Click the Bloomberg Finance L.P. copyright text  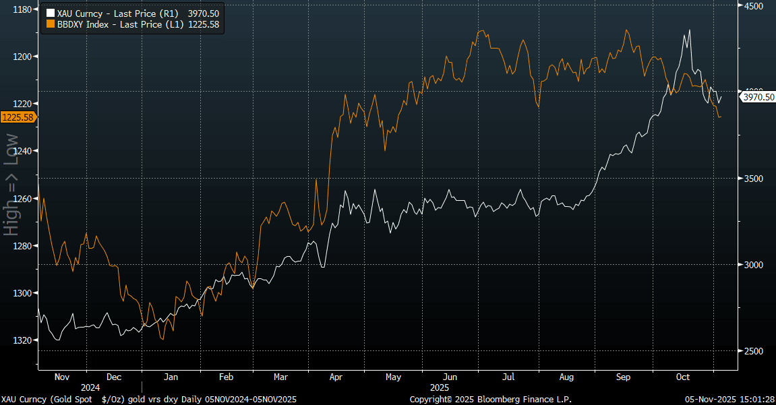(x=491, y=400)
